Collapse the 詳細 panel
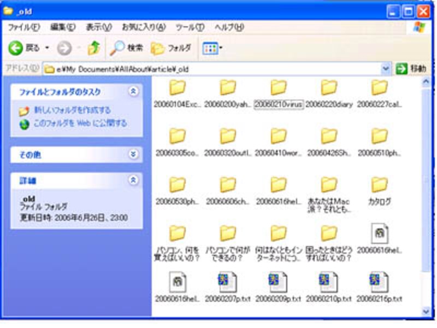Viewport: 437px width, 328px height. click(x=133, y=180)
